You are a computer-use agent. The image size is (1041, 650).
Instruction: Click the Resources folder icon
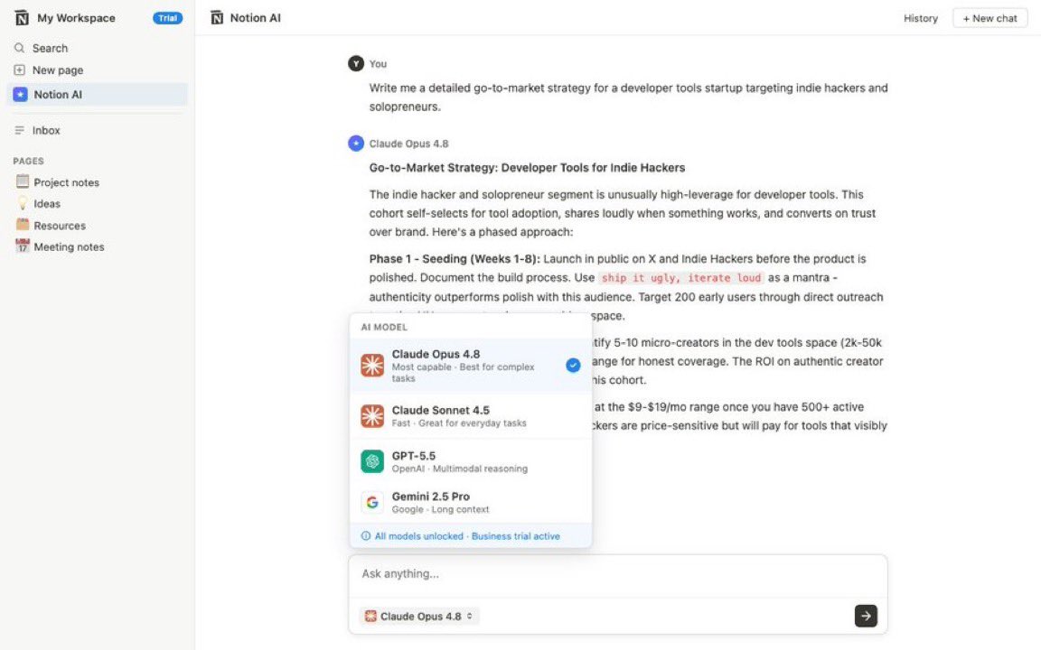23,225
